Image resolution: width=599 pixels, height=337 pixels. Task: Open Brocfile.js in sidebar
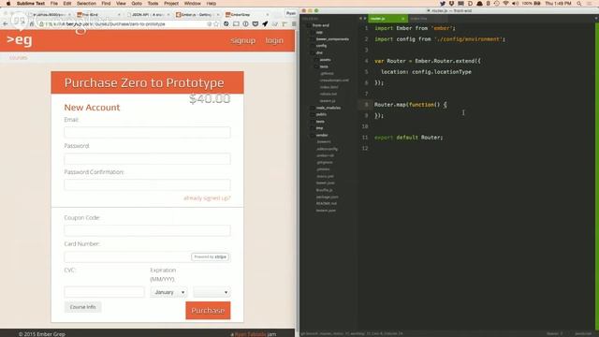pos(325,190)
